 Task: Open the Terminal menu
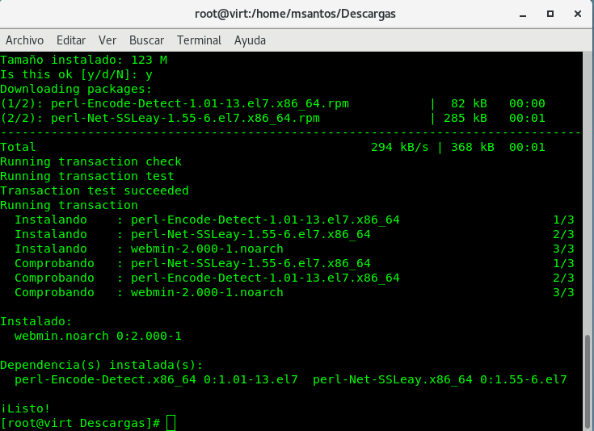[x=199, y=40]
